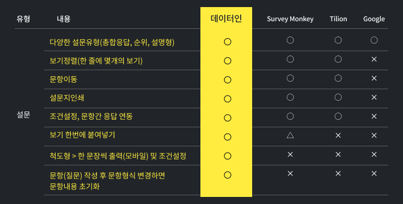Select the 보기 한번에 붙여넣기 feature text
Viewport: 403px width, 204px height.
82,135
